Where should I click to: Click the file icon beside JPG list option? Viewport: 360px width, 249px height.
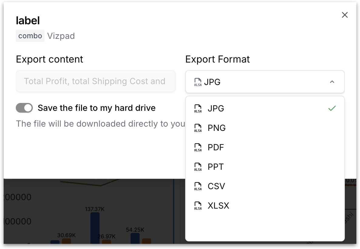pos(198,109)
